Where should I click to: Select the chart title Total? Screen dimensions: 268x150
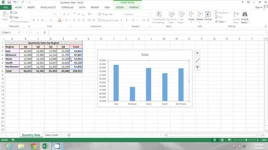tap(144, 55)
